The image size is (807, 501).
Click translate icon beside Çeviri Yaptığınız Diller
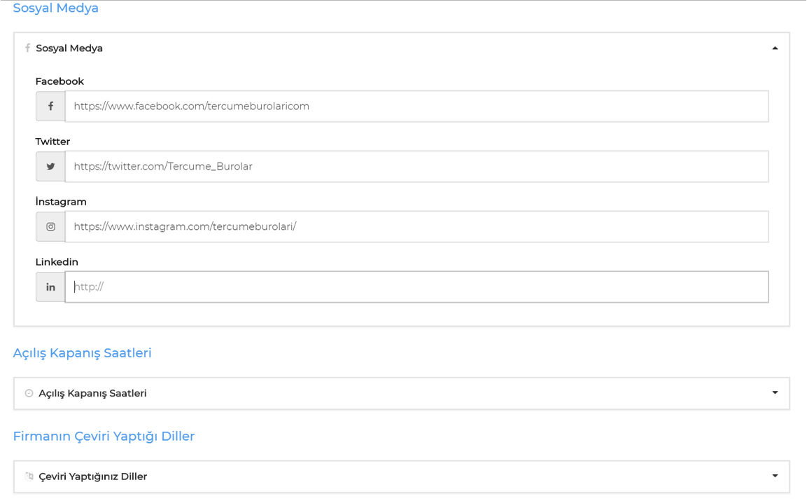pyautogui.click(x=29, y=476)
